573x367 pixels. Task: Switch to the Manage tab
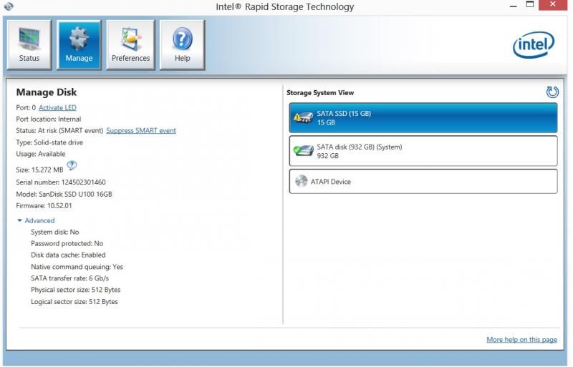point(79,45)
